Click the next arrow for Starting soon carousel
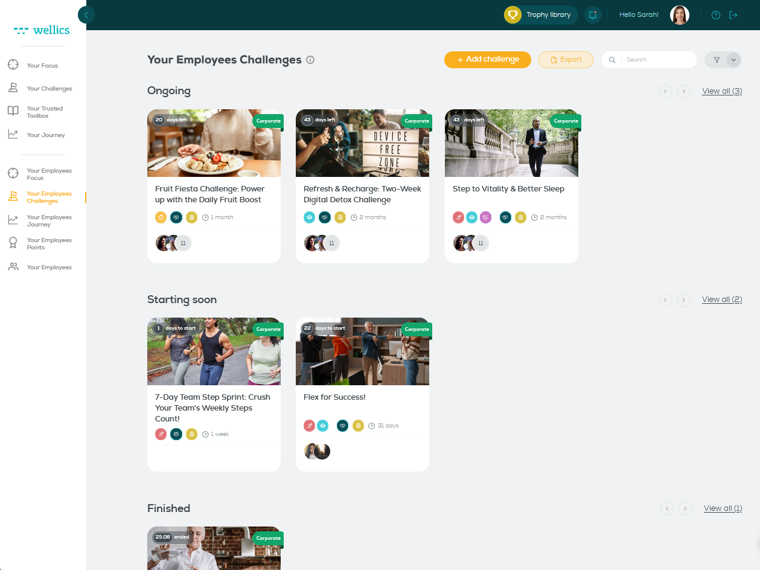 (684, 299)
